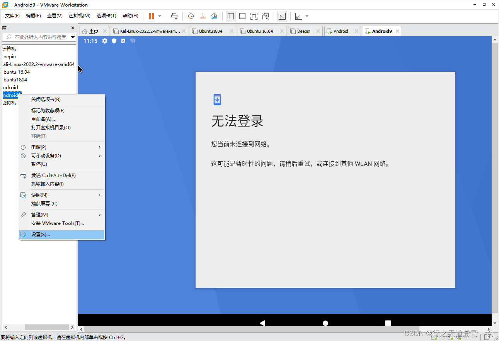The image size is (499, 341).
Task: Open the stretch mode dropdown arrow
Action: 307,16
